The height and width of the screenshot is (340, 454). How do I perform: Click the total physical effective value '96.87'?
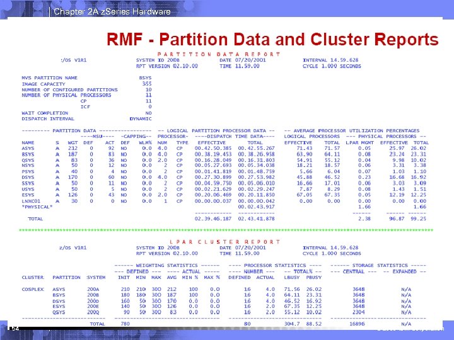tap(397, 219)
